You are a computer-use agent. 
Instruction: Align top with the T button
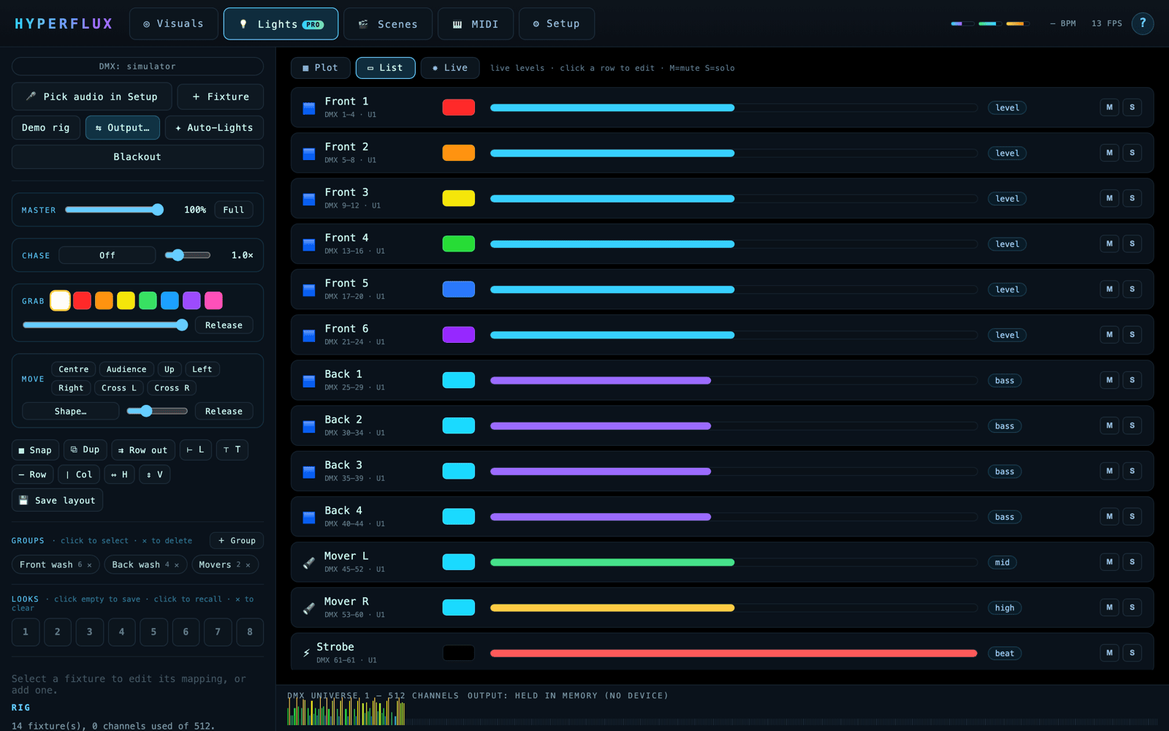coord(232,450)
